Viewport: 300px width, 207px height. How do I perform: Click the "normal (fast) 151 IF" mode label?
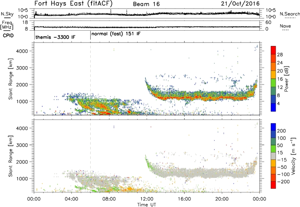[116, 34]
